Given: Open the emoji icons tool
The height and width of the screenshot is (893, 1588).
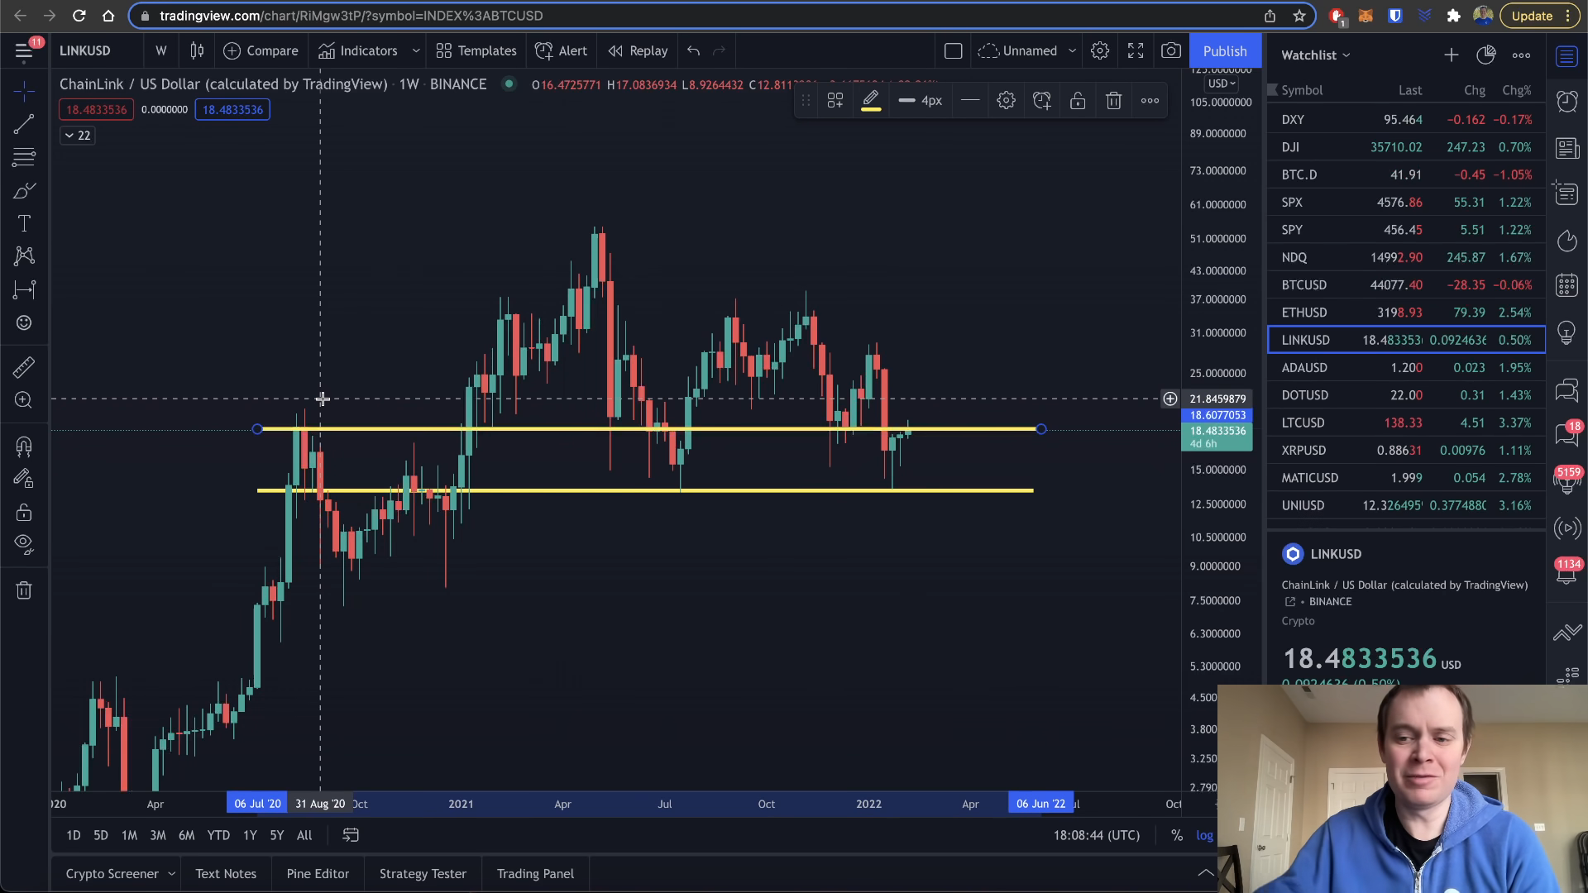Looking at the screenshot, I should pos(24,322).
